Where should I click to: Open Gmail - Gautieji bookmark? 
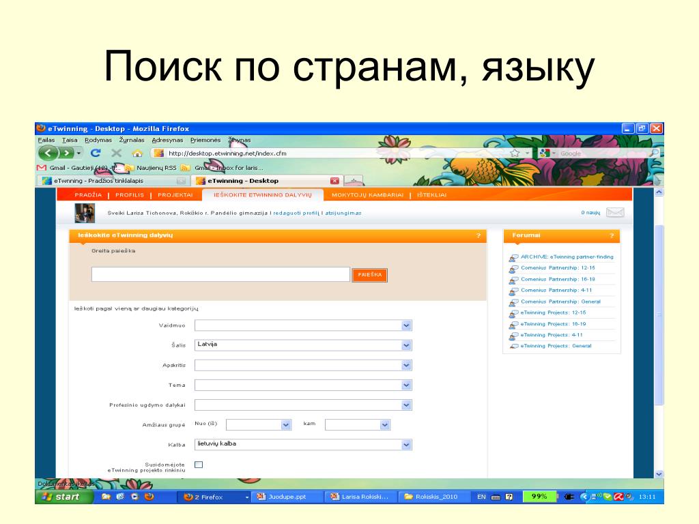(x=79, y=168)
